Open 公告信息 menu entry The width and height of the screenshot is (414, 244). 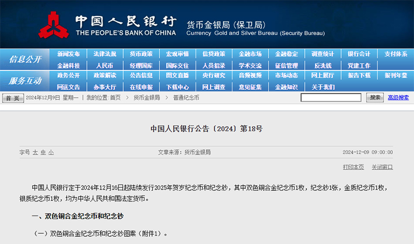tap(141, 75)
